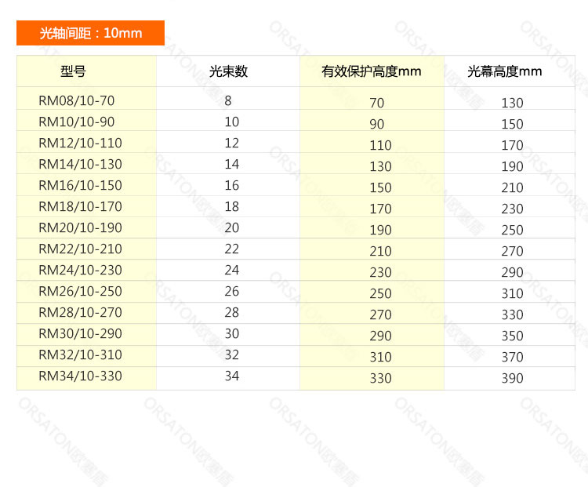
Task: Select model cell RM24/10-230
Action: click(80, 270)
